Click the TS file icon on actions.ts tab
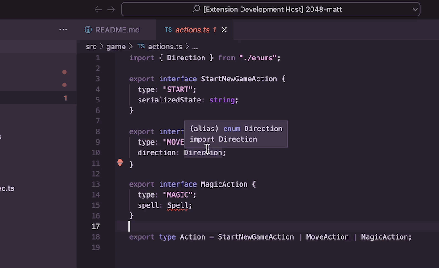 [168, 30]
